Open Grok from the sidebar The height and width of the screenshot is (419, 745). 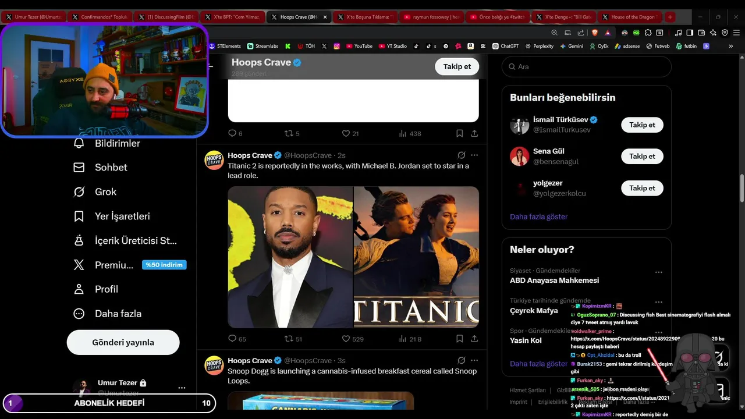(94, 191)
